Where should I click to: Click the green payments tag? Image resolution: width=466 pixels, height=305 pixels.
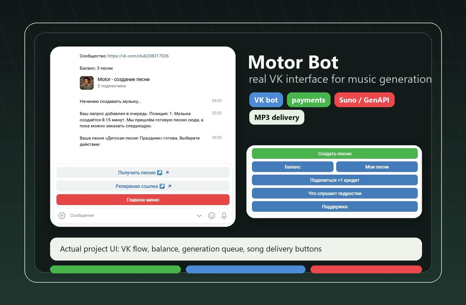(308, 100)
